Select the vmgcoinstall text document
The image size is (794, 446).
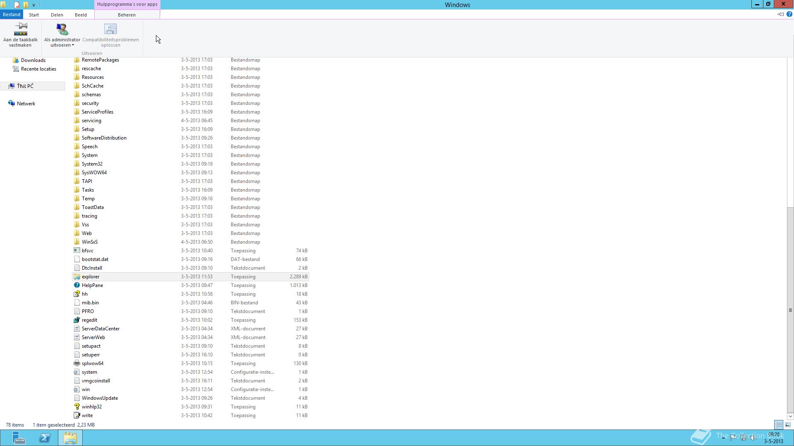191,381
